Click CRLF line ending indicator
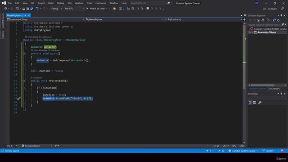The width and height of the screenshot is (288, 162). (x=242, y=146)
